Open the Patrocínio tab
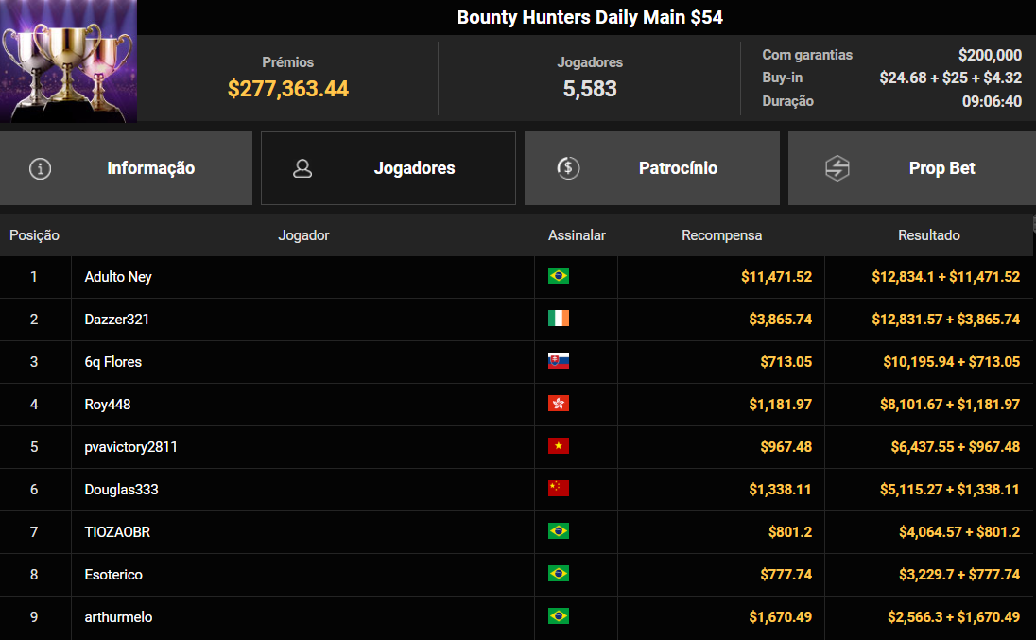The height and width of the screenshot is (640, 1036). pyautogui.click(x=677, y=167)
